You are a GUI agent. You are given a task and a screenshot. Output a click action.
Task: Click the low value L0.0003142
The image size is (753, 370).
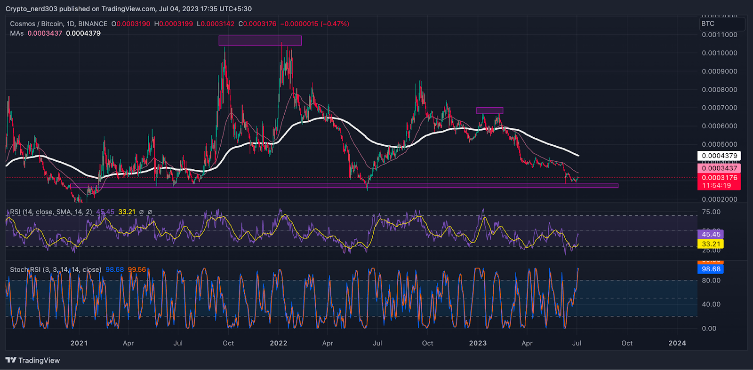216,24
